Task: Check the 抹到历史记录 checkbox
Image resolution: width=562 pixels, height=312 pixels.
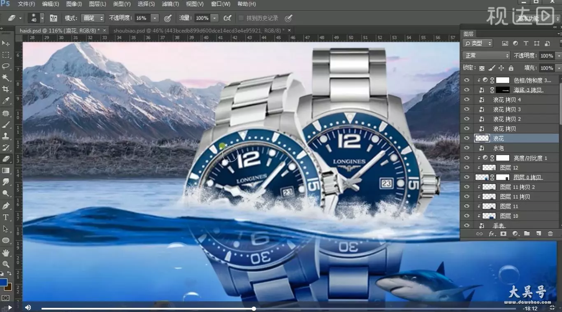Action: click(241, 18)
